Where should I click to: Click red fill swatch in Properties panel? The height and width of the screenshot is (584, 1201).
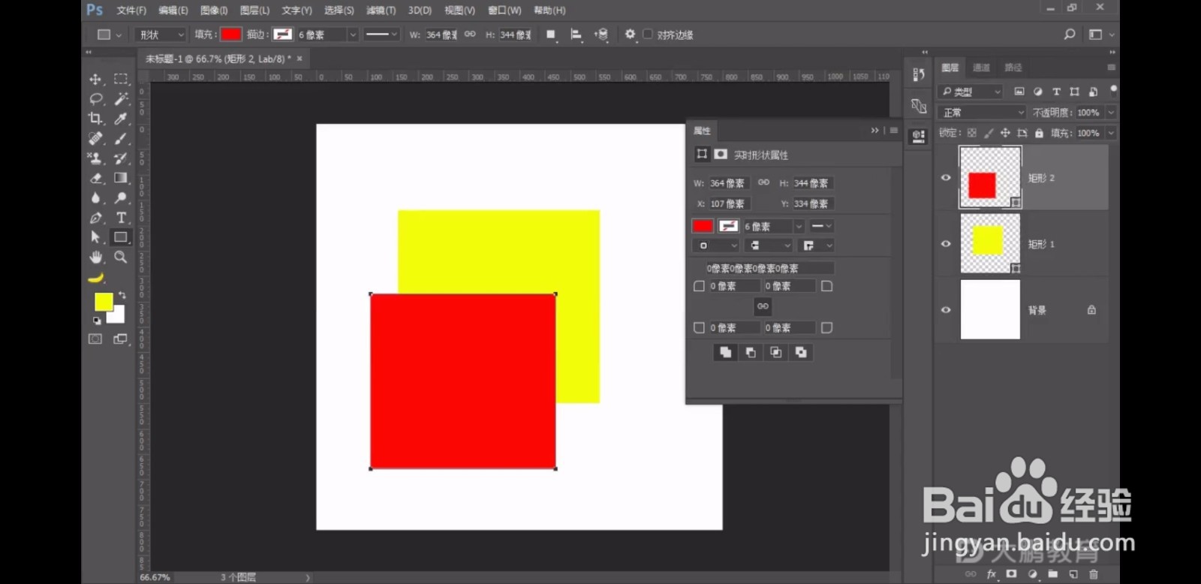(x=703, y=226)
